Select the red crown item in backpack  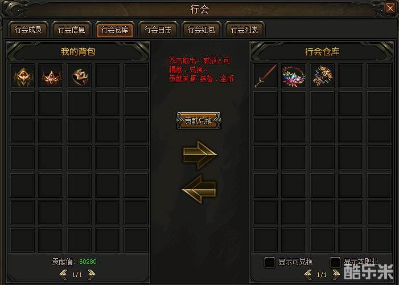51,76
